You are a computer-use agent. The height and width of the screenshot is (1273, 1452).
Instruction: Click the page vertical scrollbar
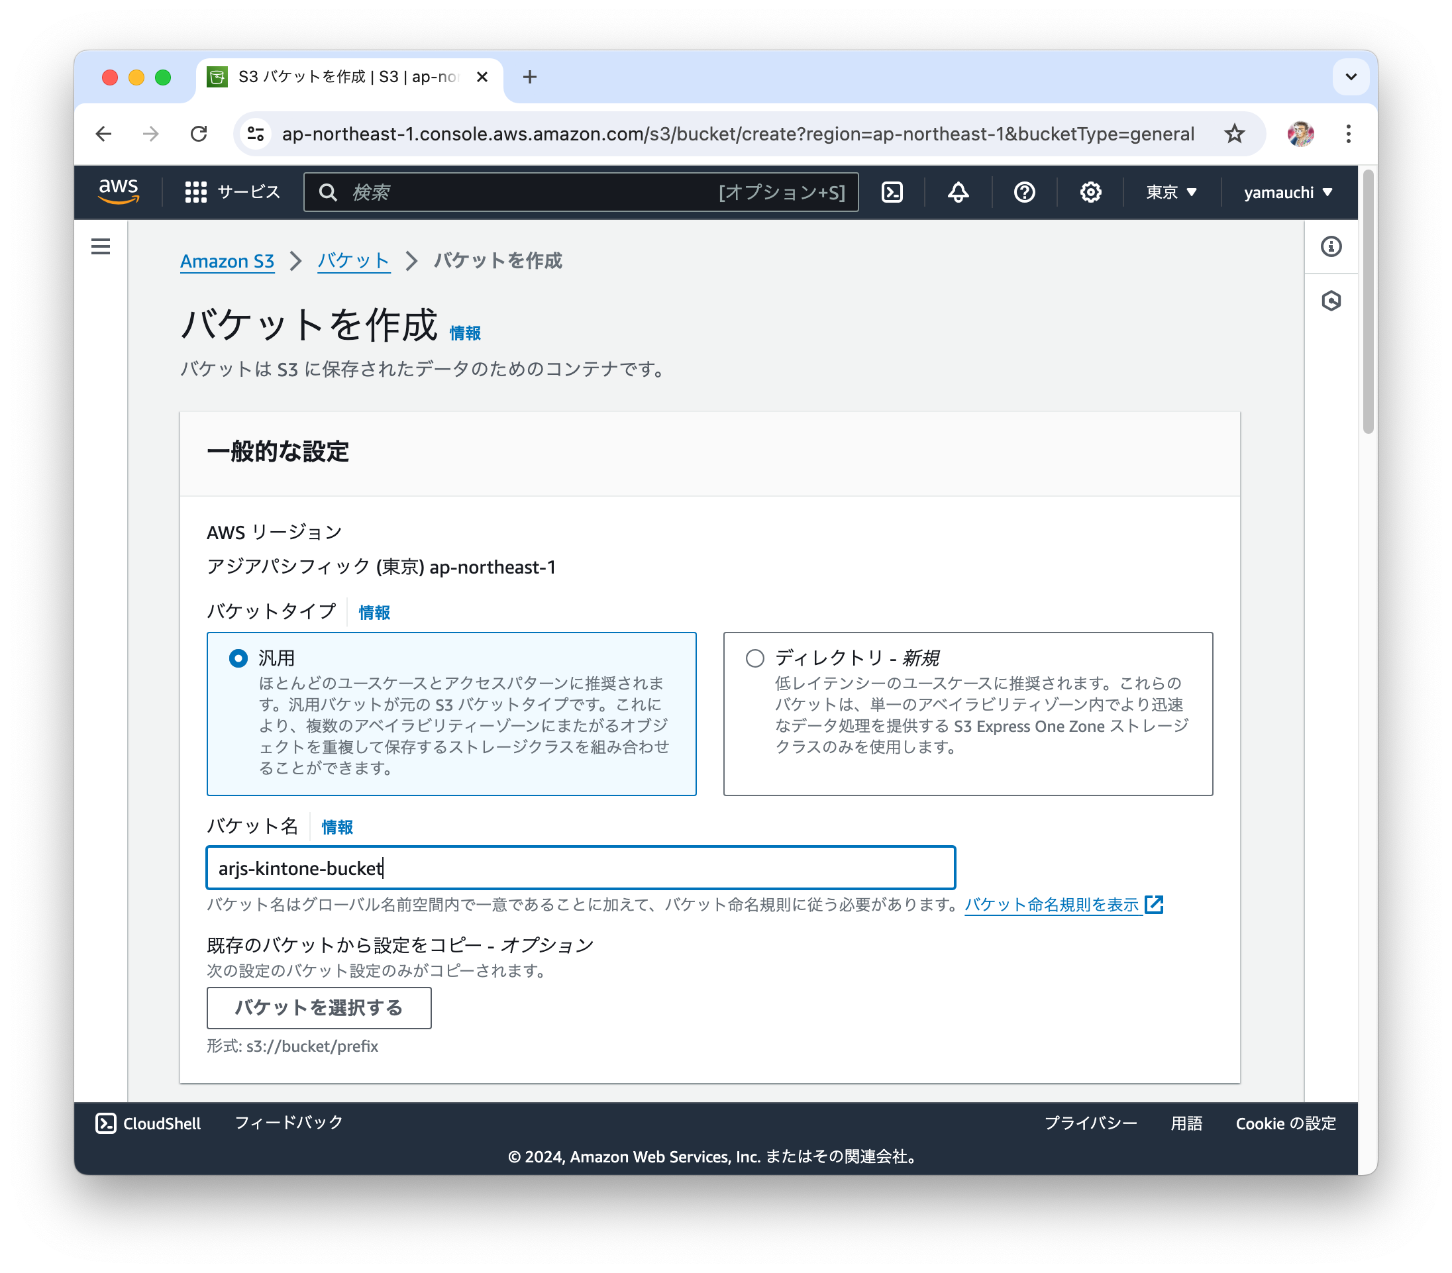pyautogui.click(x=1367, y=302)
